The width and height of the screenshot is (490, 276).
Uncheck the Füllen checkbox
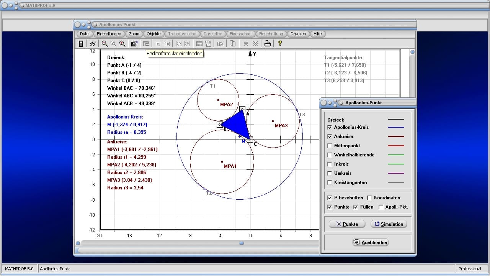356,207
